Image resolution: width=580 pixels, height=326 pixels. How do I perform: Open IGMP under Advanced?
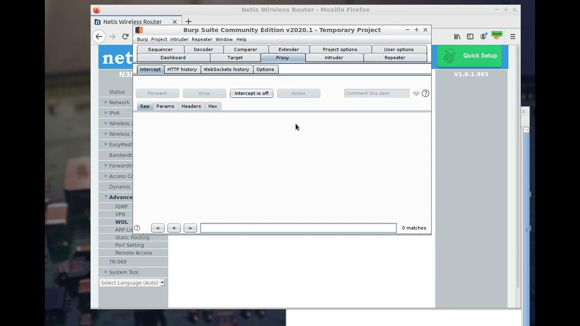(x=121, y=207)
